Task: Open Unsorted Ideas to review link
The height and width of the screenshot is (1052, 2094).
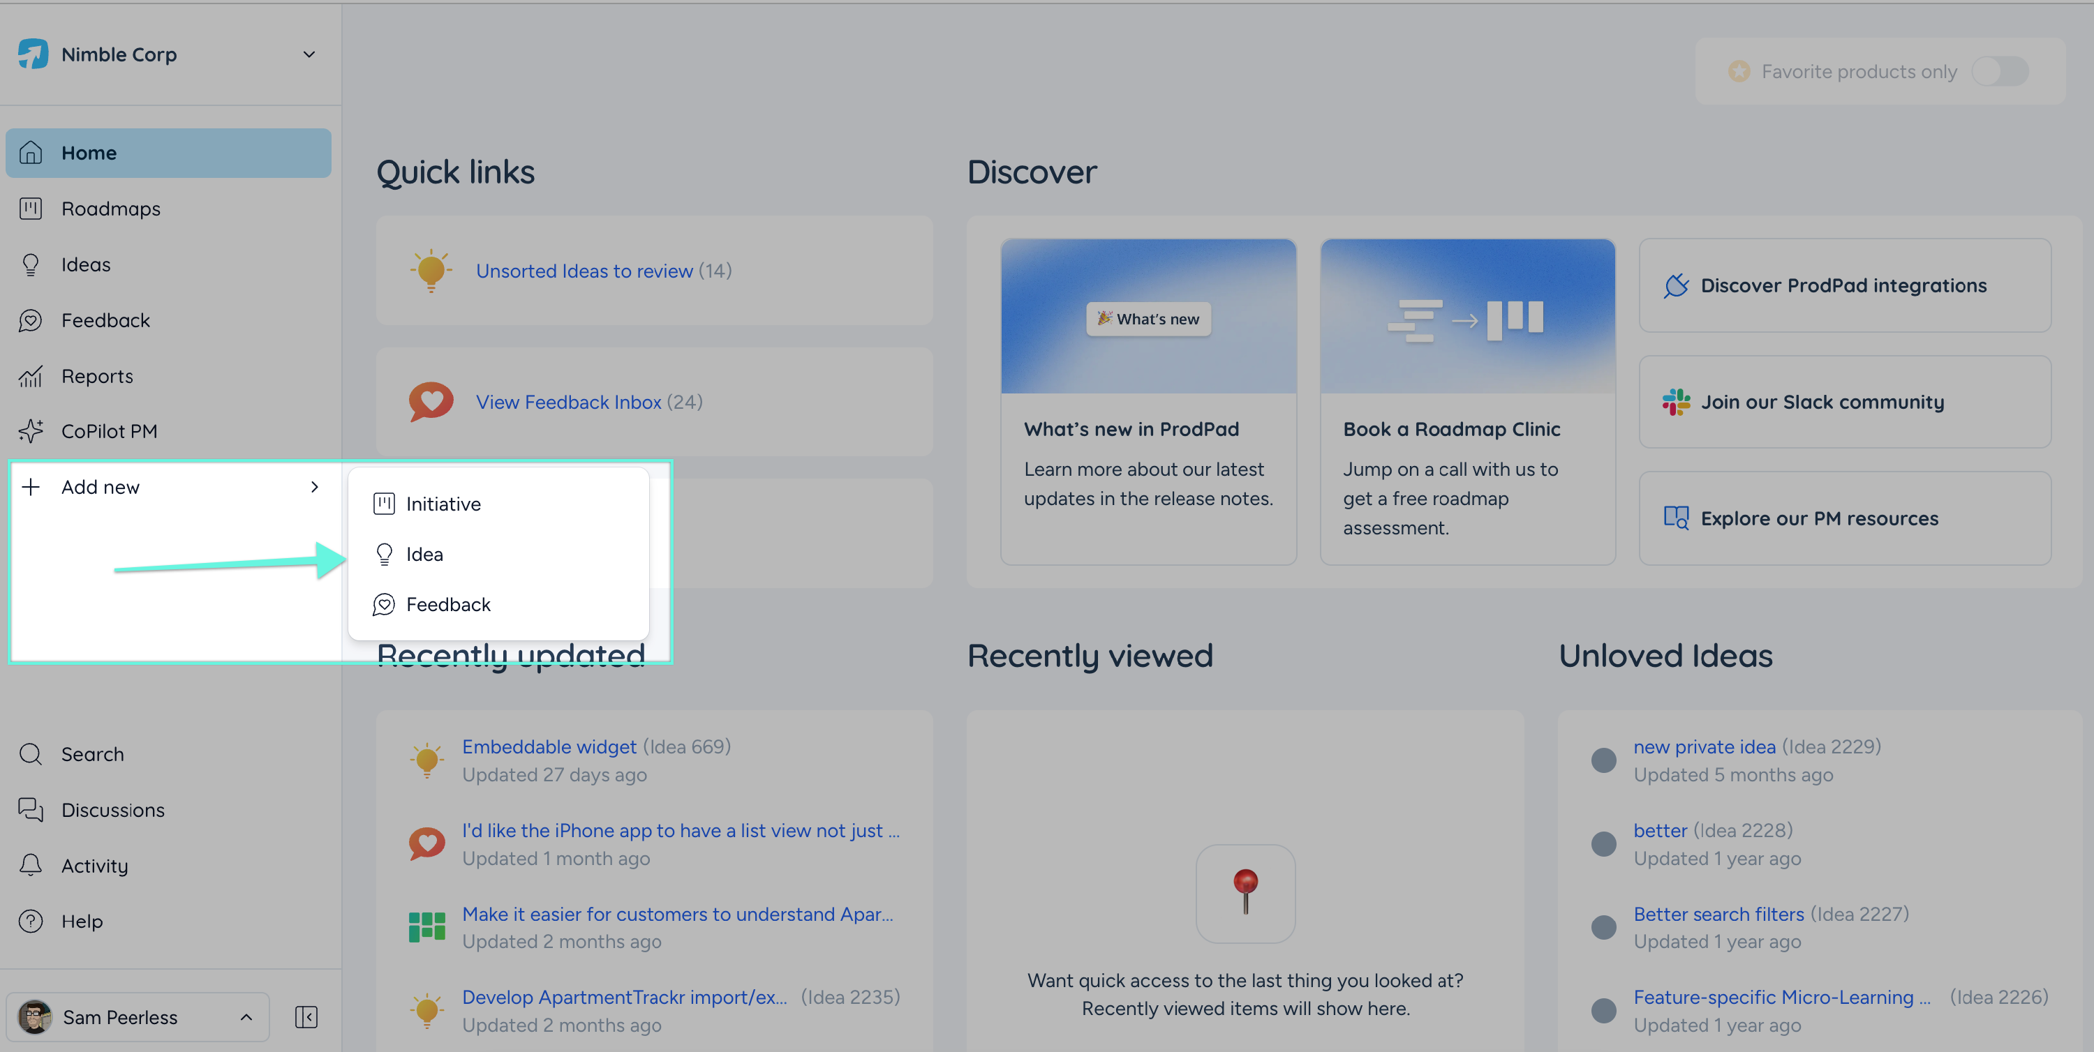Action: click(x=584, y=271)
